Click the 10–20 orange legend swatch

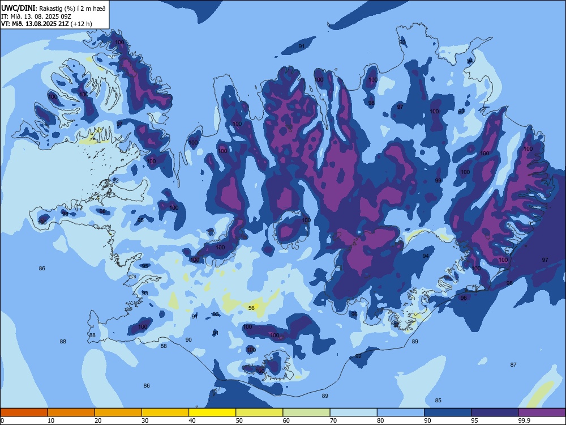tap(71, 413)
